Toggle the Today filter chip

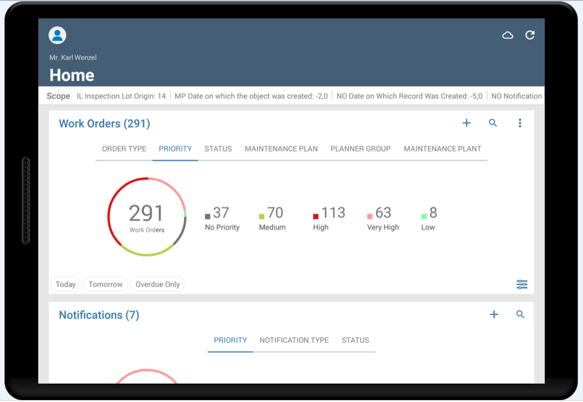click(65, 284)
